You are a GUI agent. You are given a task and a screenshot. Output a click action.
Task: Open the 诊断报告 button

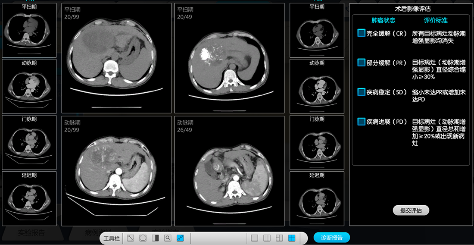pos(331,238)
